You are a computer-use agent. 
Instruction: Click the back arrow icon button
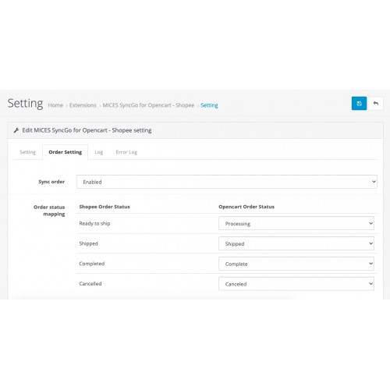375,104
